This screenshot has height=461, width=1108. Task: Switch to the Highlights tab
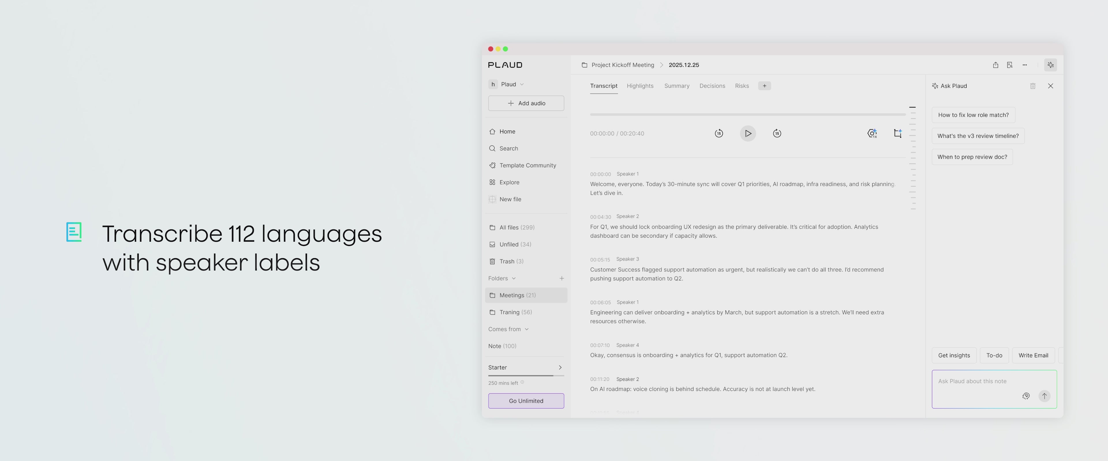pyautogui.click(x=640, y=86)
